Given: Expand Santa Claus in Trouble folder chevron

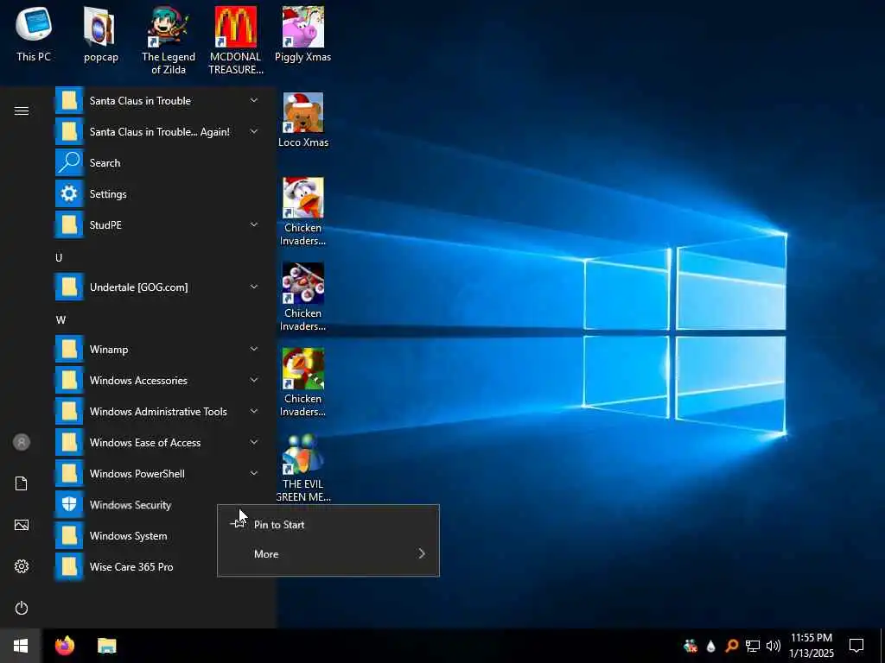Looking at the screenshot, I should (x=254, y=100).
